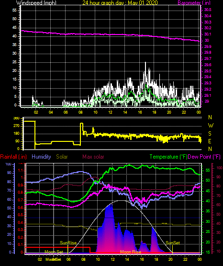223x266 pixels.
Task: Click the Humidity legend label
Action: pos(41,157)
